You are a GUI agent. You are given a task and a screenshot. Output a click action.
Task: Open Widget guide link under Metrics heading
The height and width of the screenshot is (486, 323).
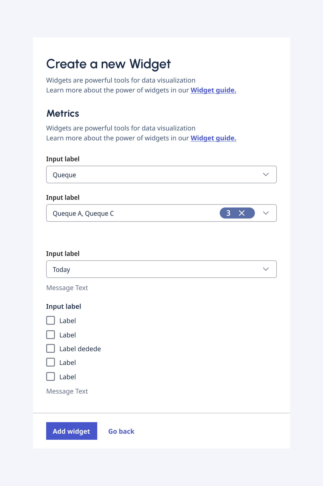coord(213,138)
